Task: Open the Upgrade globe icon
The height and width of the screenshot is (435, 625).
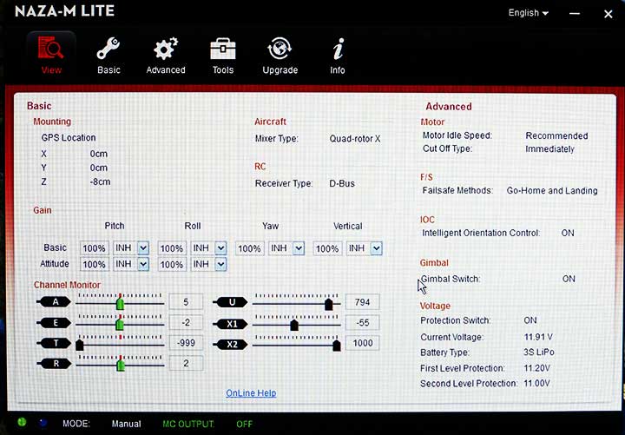Action: (x=280, y=49)
